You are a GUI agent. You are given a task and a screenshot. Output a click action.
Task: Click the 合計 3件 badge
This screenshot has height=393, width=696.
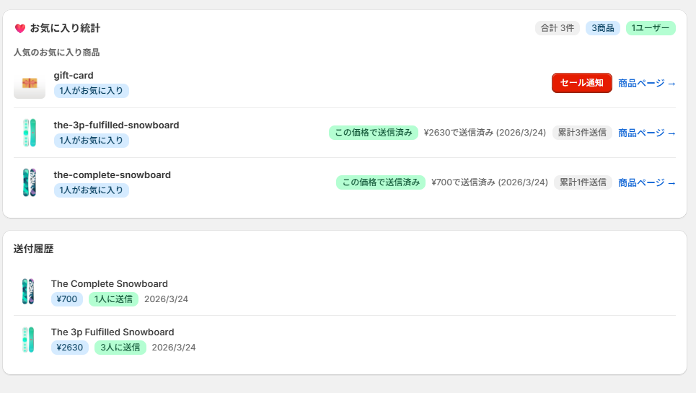click(x=557, y=28)
